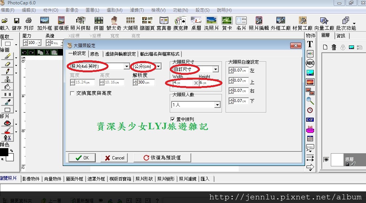
Task: Adjust the 下 bottom white border stepper
Action: [231, 101]
